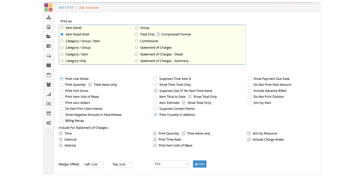Open the money bill sidebar icon

click(x=48, y=104)
